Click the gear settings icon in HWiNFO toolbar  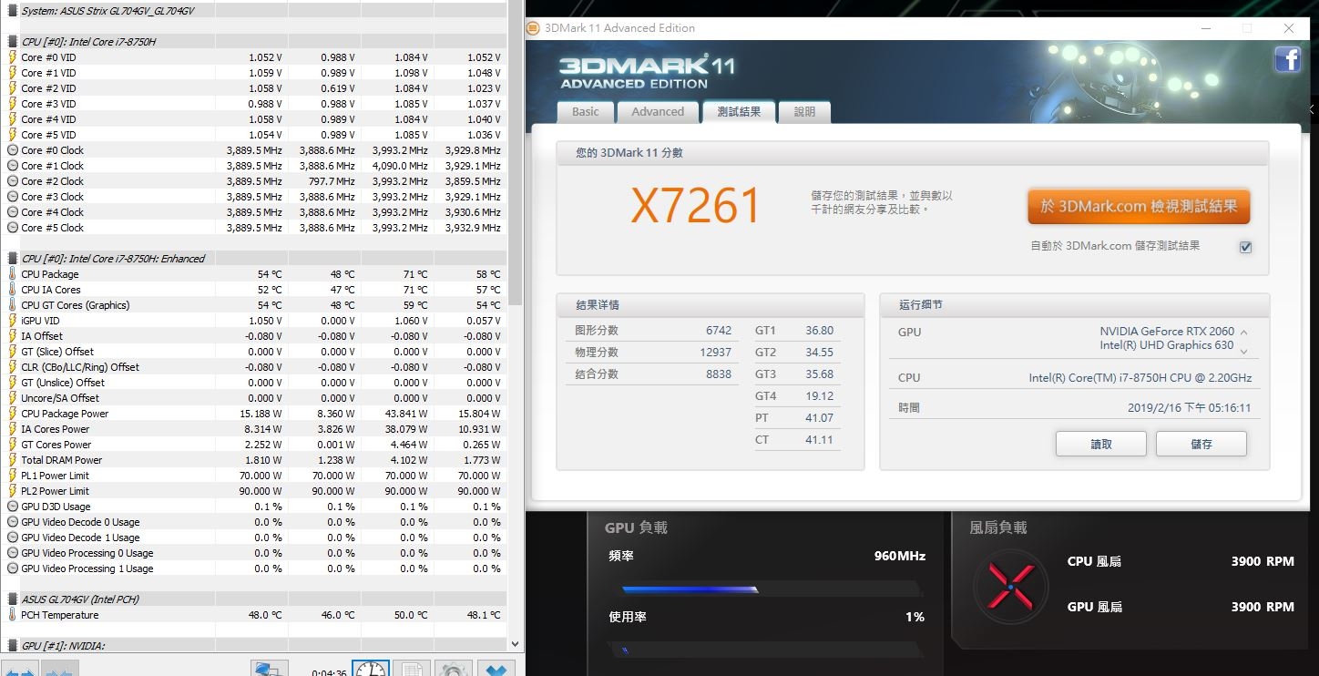coord(453,669)
